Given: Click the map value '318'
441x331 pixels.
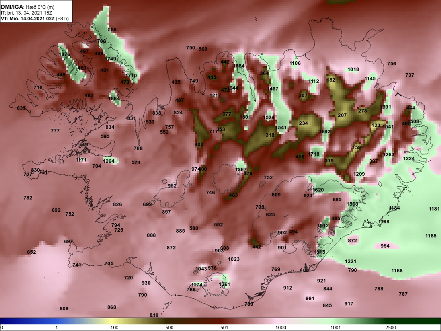Looking at the screenshot, I should (270, 135).
